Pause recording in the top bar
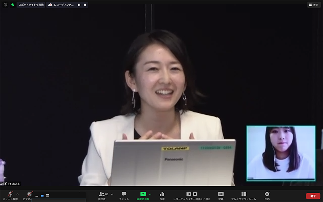 point(79,5)
